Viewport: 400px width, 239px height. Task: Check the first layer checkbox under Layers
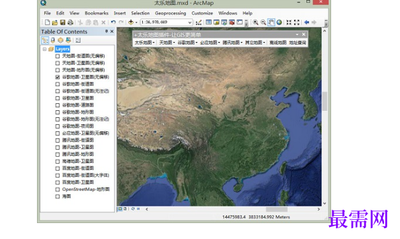click(x=57, y=56)
